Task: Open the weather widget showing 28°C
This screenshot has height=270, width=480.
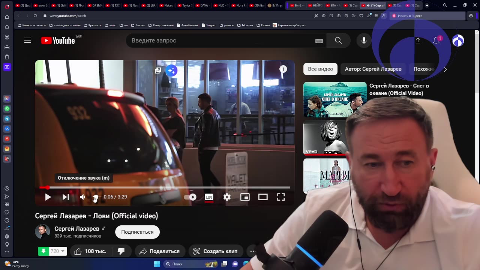Action: (16, 264)
